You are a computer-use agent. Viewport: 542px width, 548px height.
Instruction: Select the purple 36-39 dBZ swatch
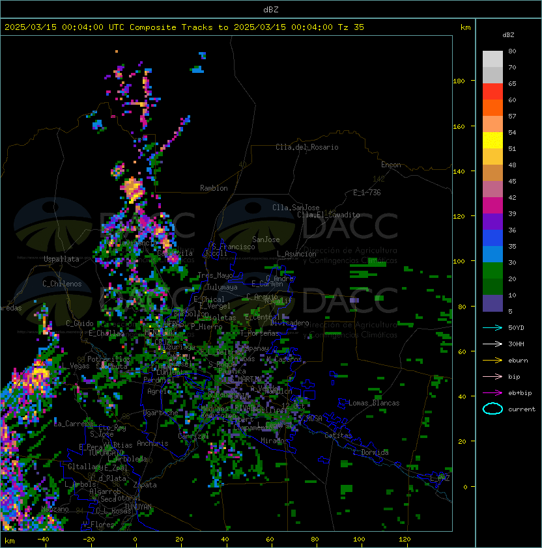coord(492,221)
